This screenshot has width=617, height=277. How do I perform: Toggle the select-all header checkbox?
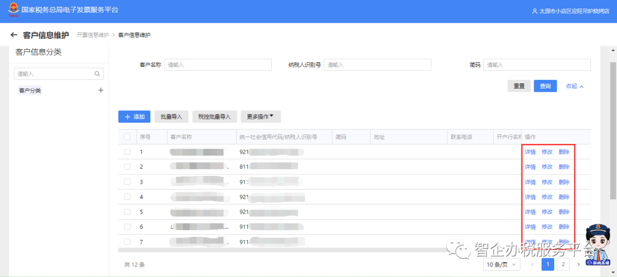(x=127, y=137)
